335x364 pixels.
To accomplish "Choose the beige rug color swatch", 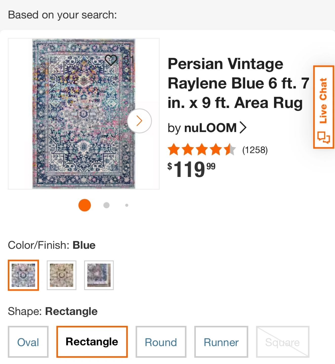I will click(x=61, y=275).
